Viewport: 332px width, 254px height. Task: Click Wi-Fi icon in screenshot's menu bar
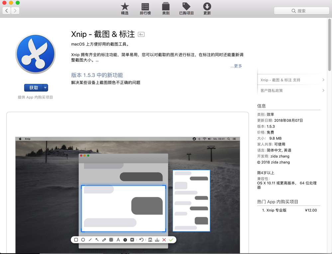[204, 139]
